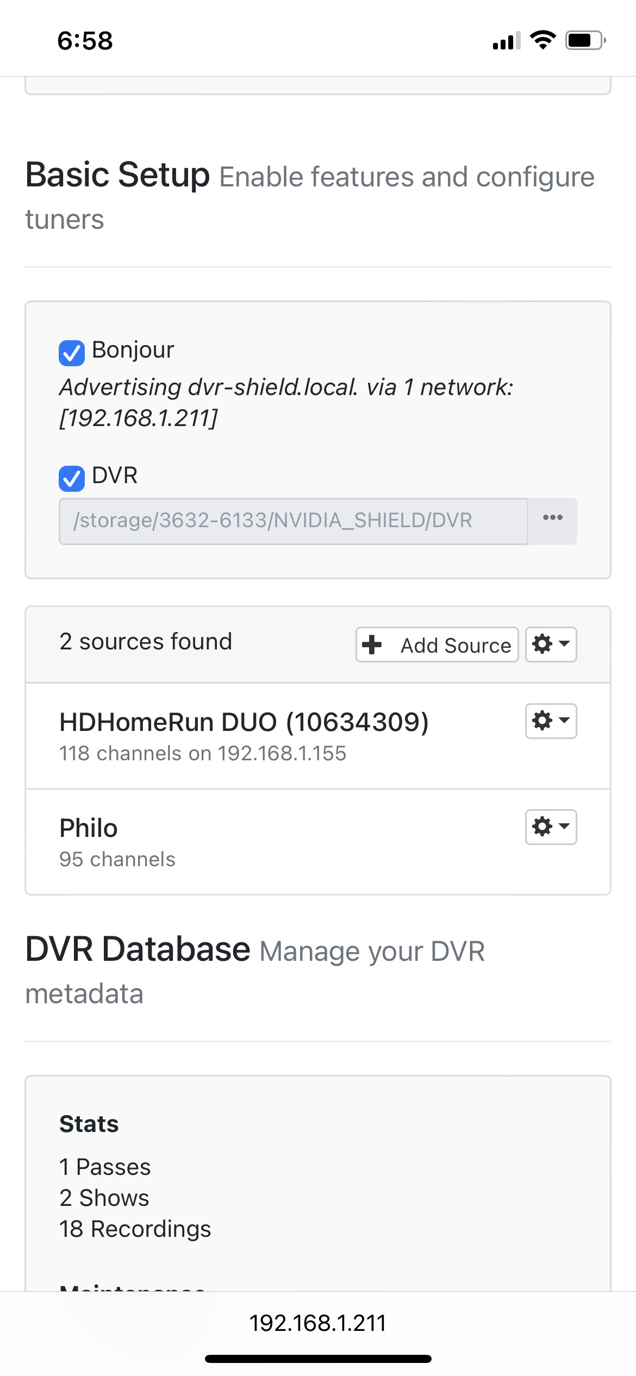Image resolution: width=636 pixels, height=1376 pixels.
Task: Tap the cellular signal bars icon
Action: click(x=507, y=41)
